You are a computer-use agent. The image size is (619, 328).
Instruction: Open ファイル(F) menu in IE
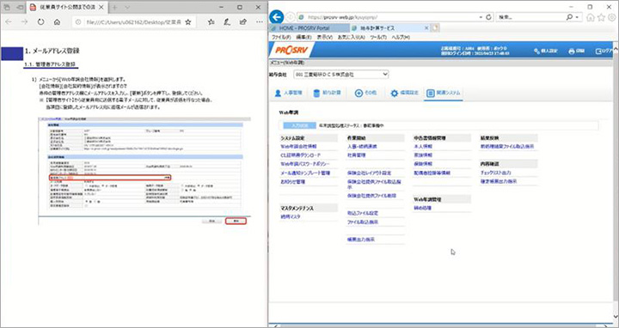click(x=281, y=37)
